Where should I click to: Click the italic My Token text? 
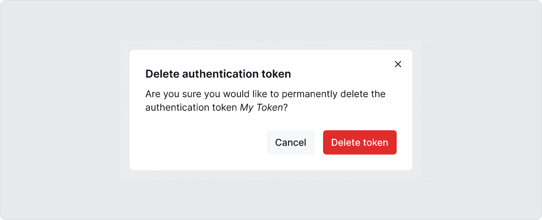pyautogui.click(x=261, y=108)
